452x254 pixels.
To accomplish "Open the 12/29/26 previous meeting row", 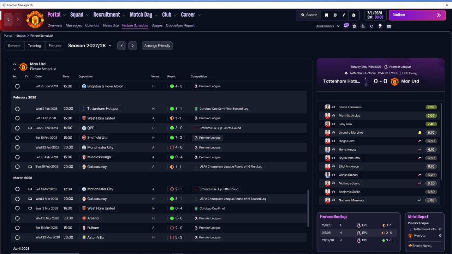I will click(358, 240).
